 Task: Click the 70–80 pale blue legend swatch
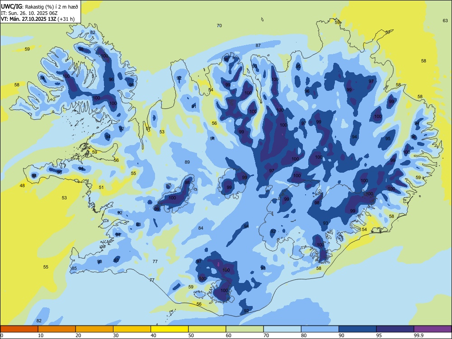282,329
